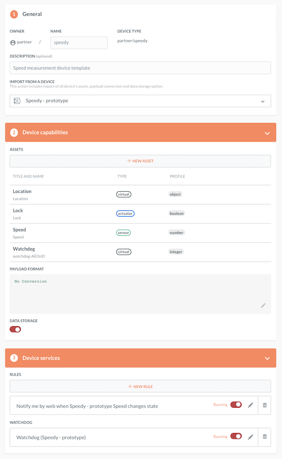The height and width of the screenshot is (459, 282).
Task: Edit the Speed change notification rule
Action: [x=251, y=405]
